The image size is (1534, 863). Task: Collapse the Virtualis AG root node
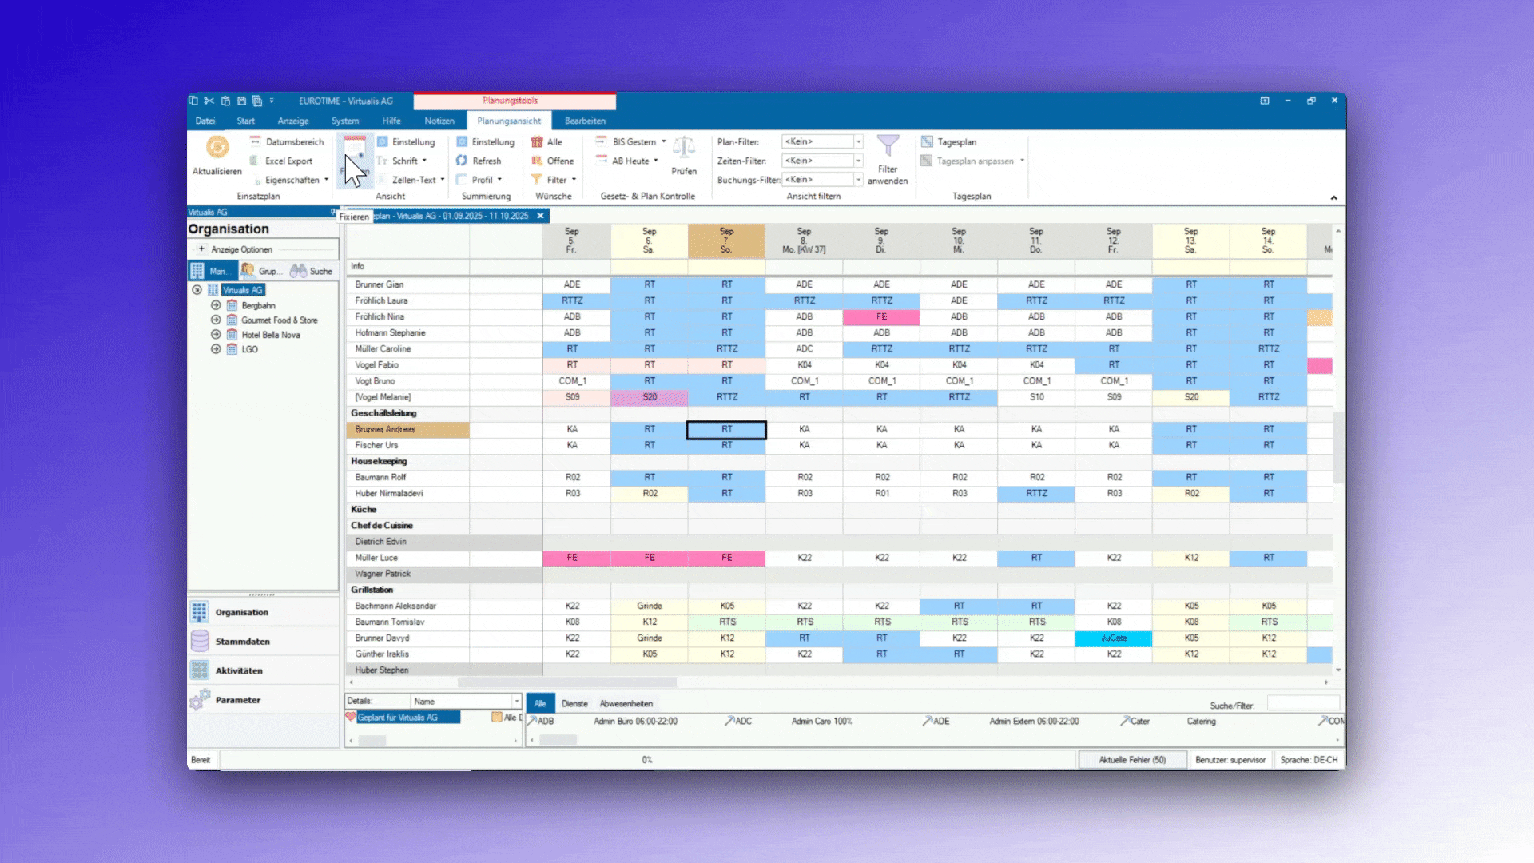197,290
